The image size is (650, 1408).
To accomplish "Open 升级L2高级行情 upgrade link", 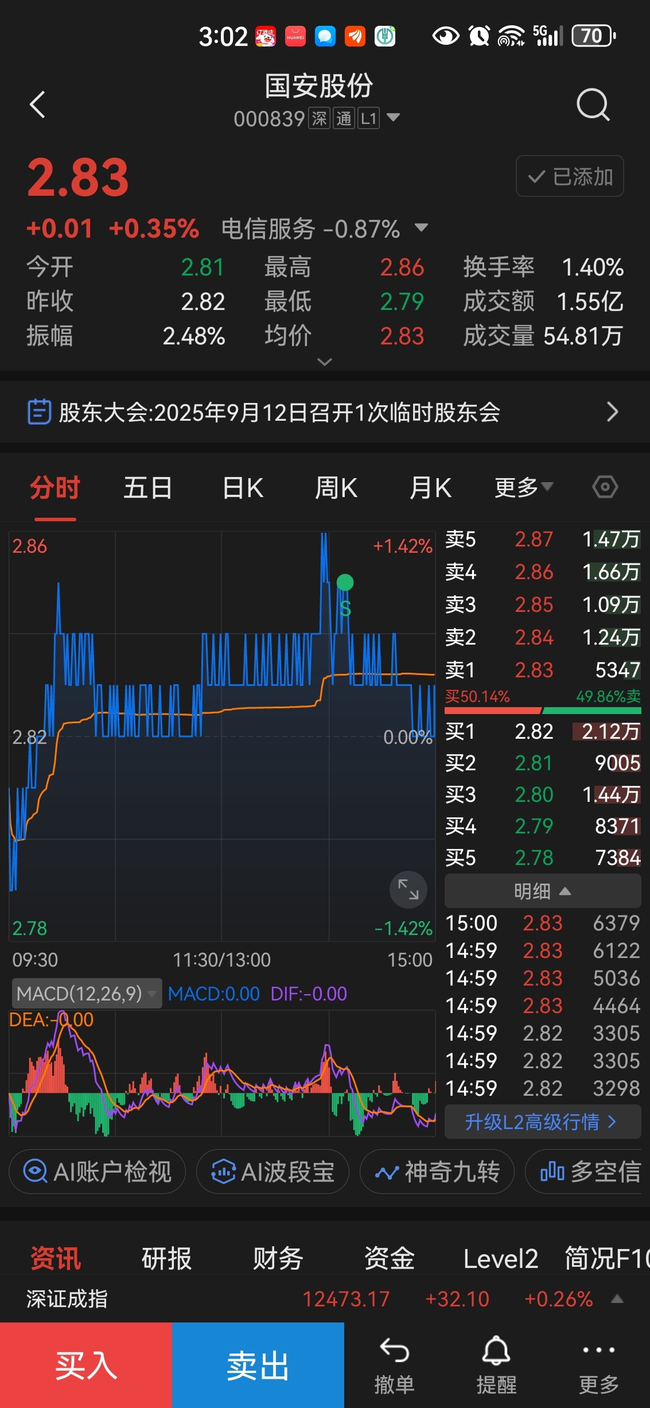I will point(543,1122).
